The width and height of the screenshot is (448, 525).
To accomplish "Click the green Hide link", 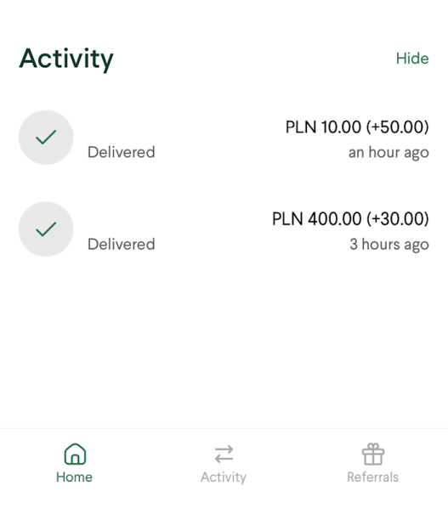I will coord(412,59).
